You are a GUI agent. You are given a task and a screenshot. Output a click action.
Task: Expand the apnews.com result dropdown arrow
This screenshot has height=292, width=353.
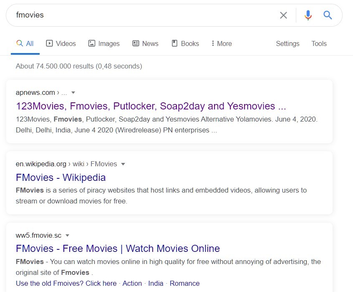click(73, 93)
